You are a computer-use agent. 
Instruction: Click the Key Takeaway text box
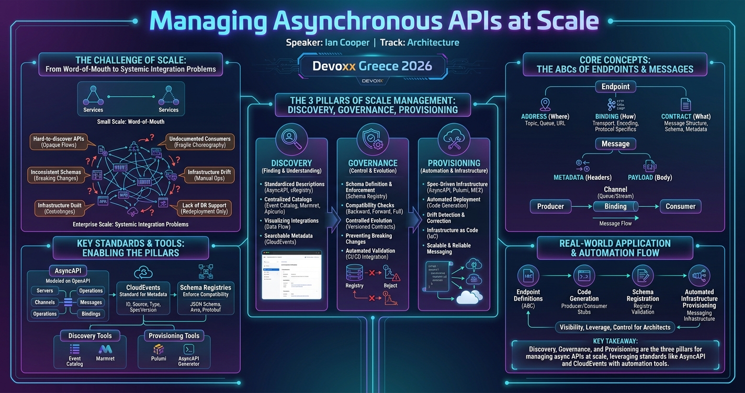point(615,356)
